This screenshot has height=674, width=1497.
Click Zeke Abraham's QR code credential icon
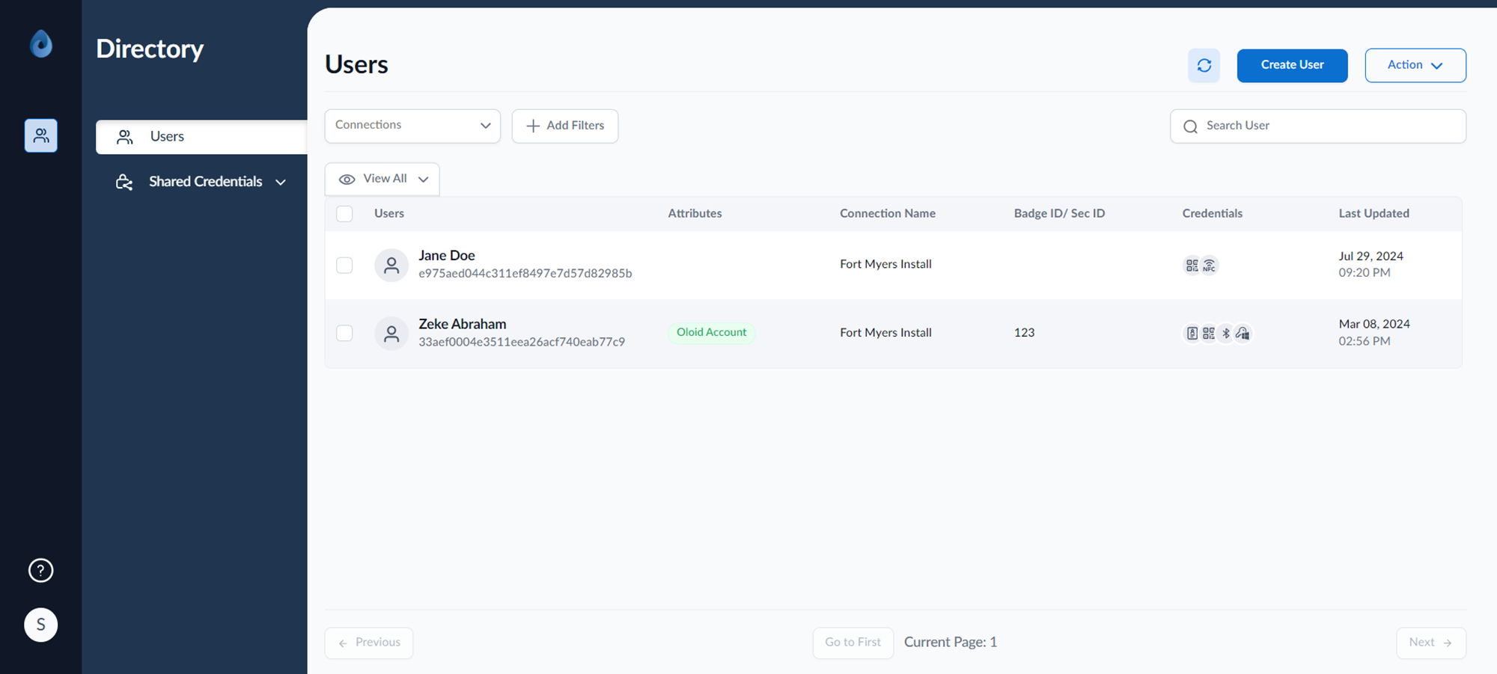(x=1209, y=334)
